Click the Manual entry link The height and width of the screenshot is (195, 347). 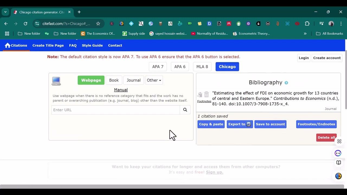coord(121,90)
